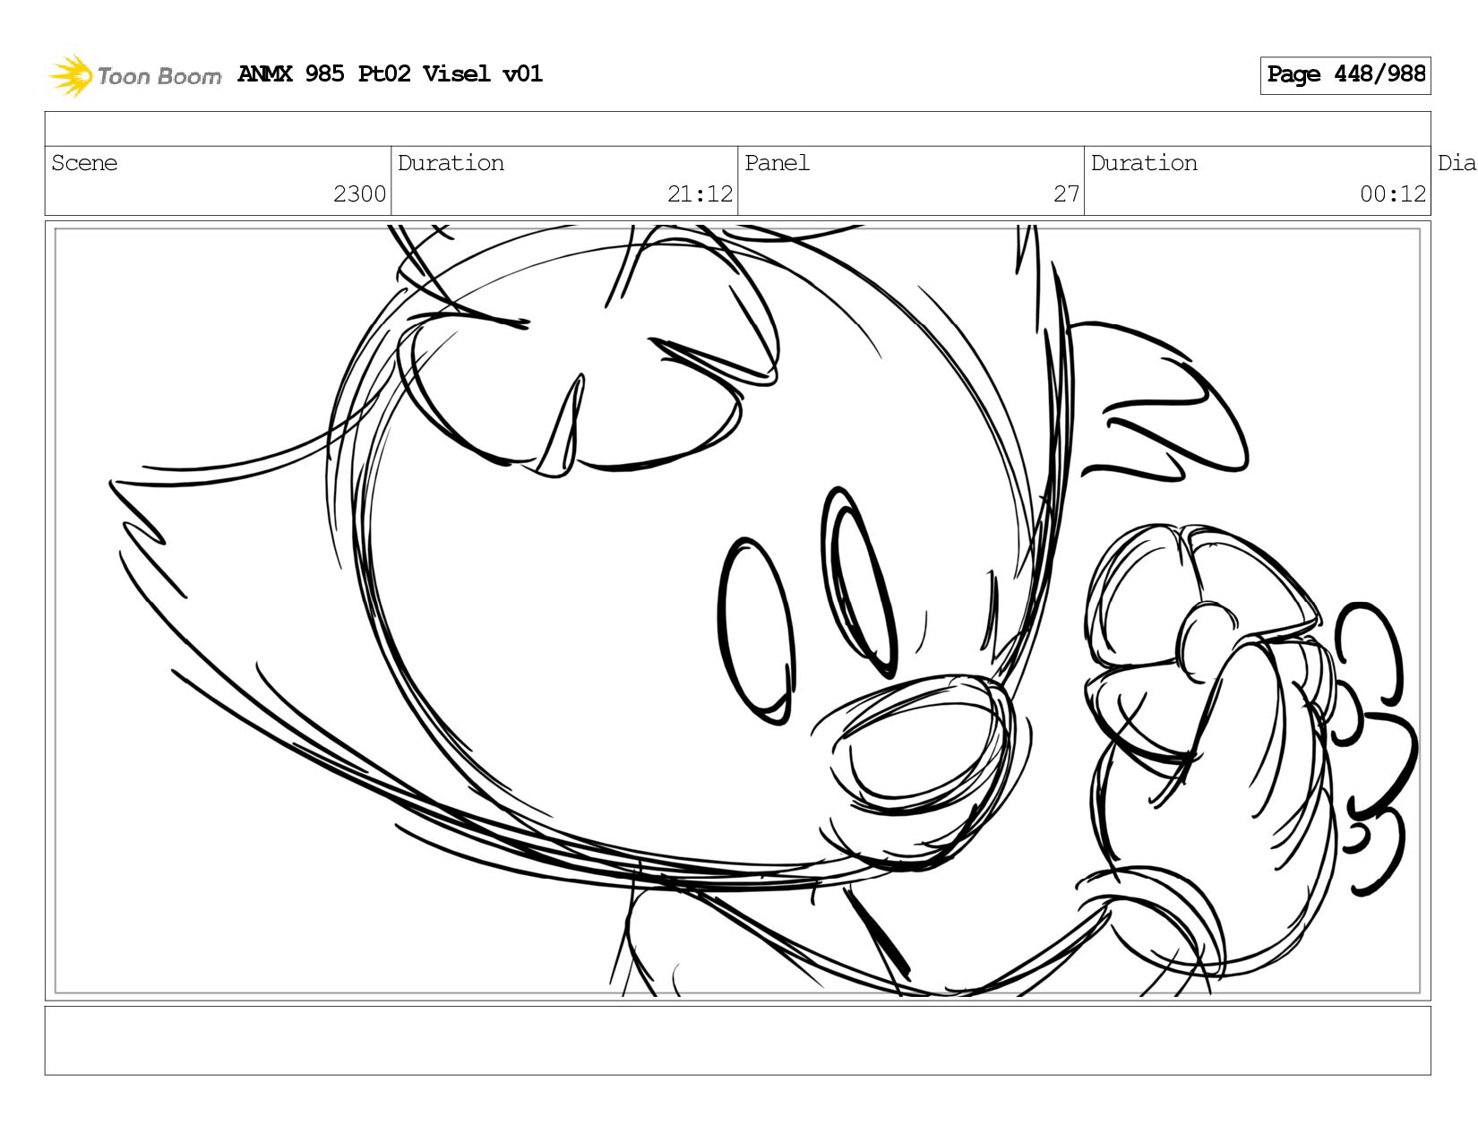
Task: Select the scene duration value '21:12'
Action: pos(700,194)
